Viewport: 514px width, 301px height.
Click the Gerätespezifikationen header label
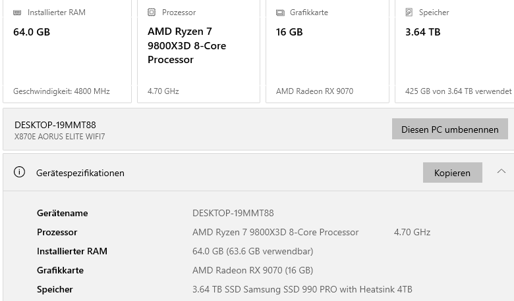click(x=80, y=174)
